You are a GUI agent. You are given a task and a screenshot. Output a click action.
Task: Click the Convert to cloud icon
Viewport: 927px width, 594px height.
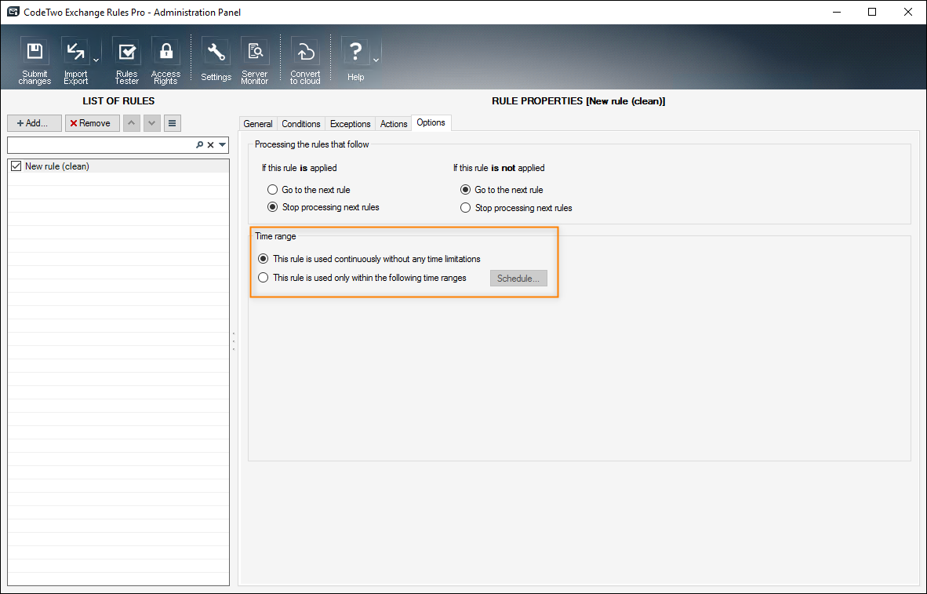click(305, 61)
